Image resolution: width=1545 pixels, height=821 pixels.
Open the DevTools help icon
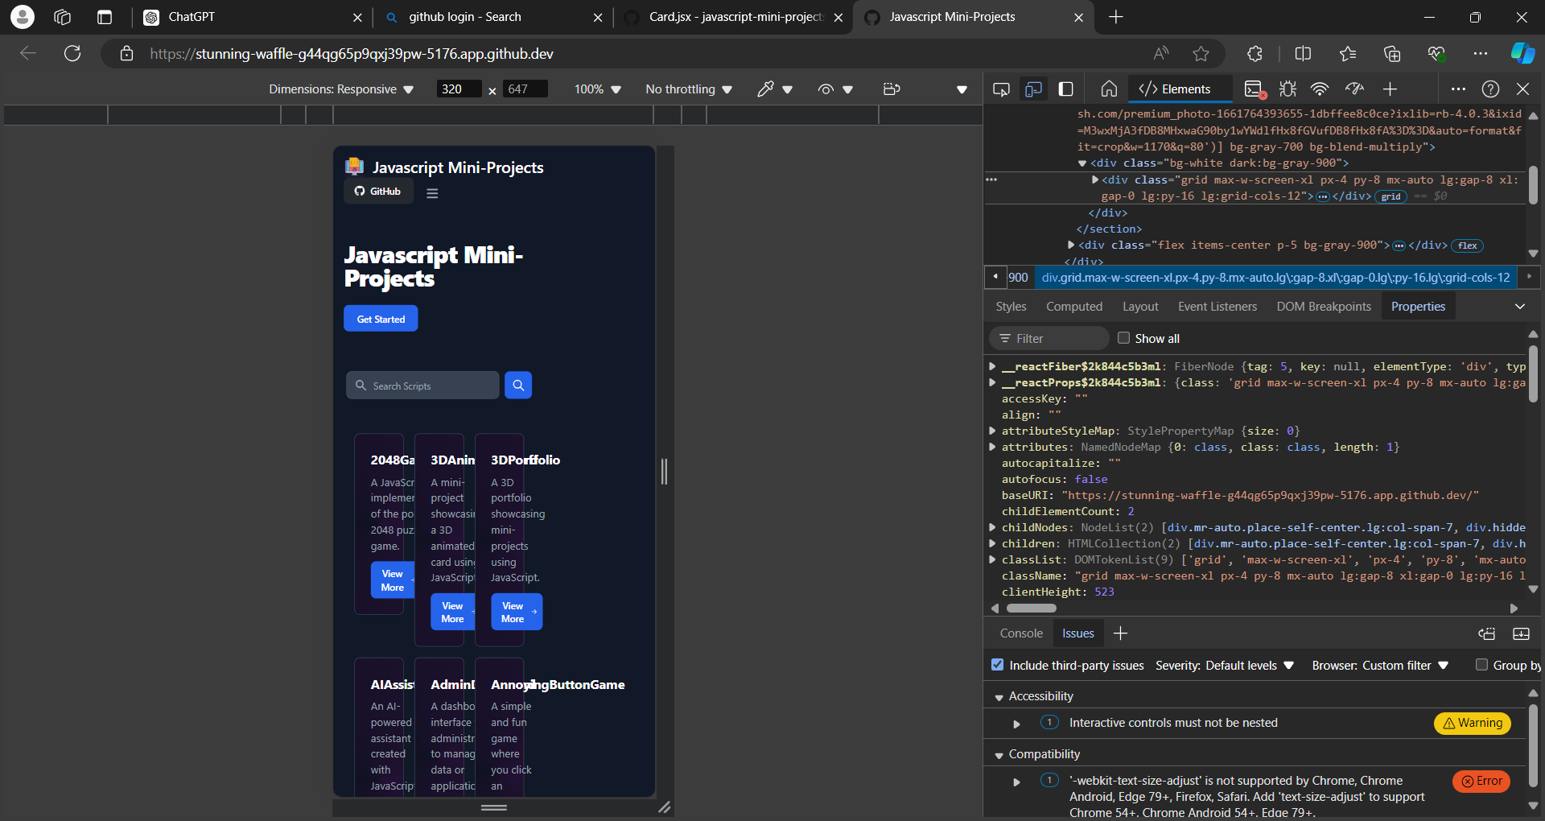point(1491,89)
